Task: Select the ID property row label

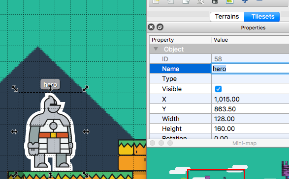Action: (165, 59)
